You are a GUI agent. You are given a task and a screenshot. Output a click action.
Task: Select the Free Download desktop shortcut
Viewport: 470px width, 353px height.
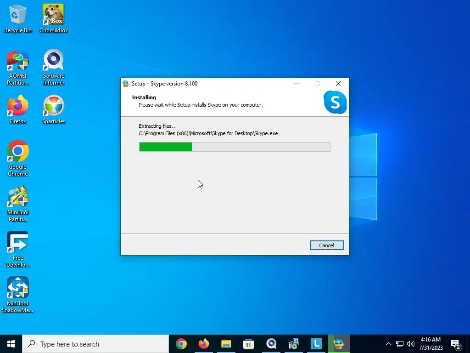pos(18,250)
